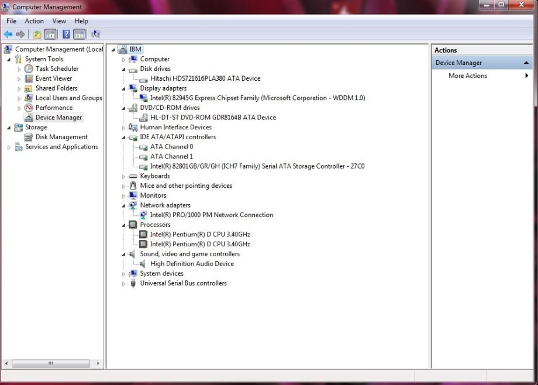Expand the System devices category
Image resolution: width=538 pixels, height=385 pixels.
pyautogui.click(x=123, y=274)
